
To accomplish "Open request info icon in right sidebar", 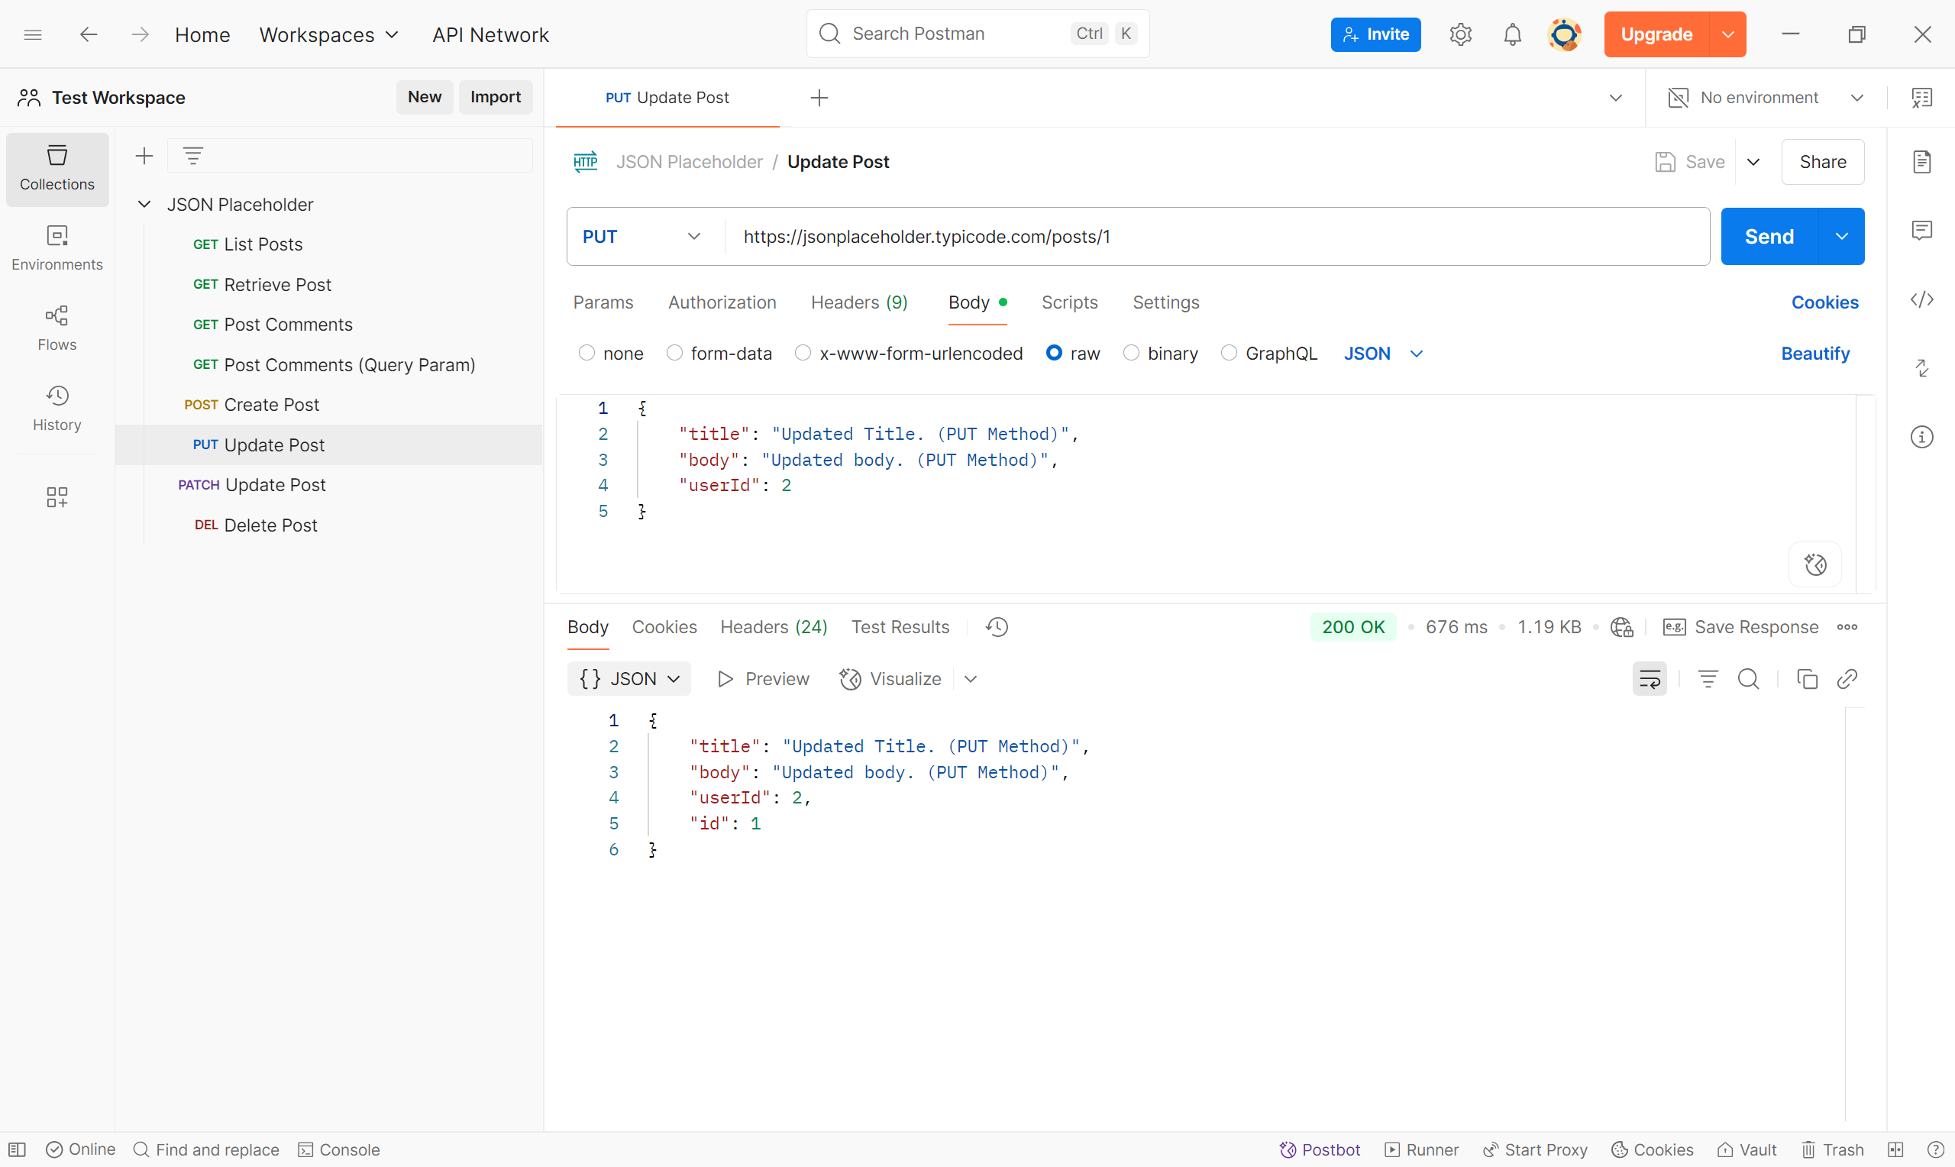I will [x=1921, y=436].
